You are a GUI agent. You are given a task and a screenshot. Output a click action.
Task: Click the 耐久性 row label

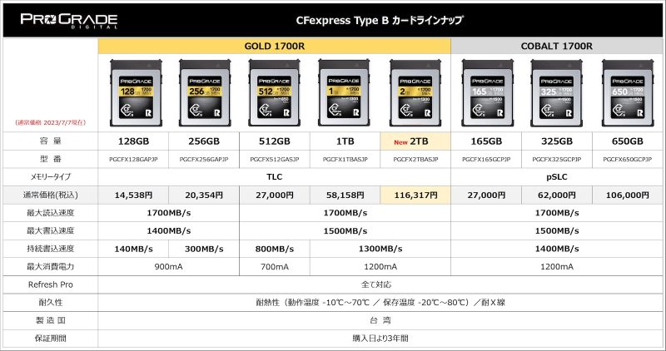coord(51,303)
